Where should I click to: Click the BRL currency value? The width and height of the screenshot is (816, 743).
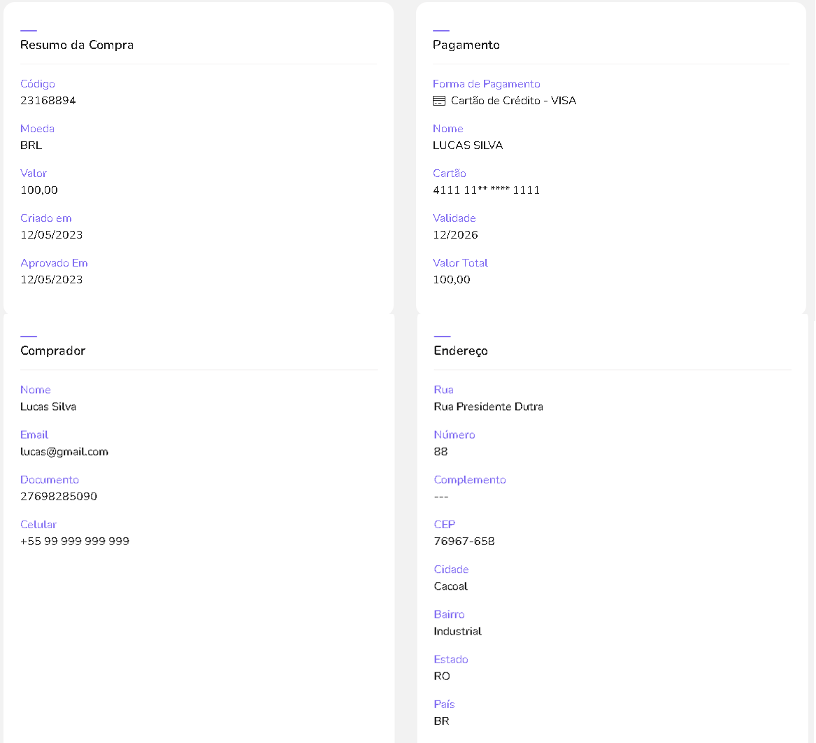(31, 146)
